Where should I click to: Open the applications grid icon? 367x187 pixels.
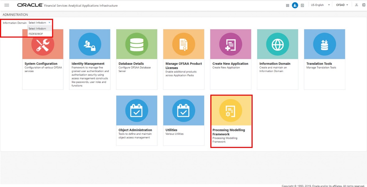287,5
